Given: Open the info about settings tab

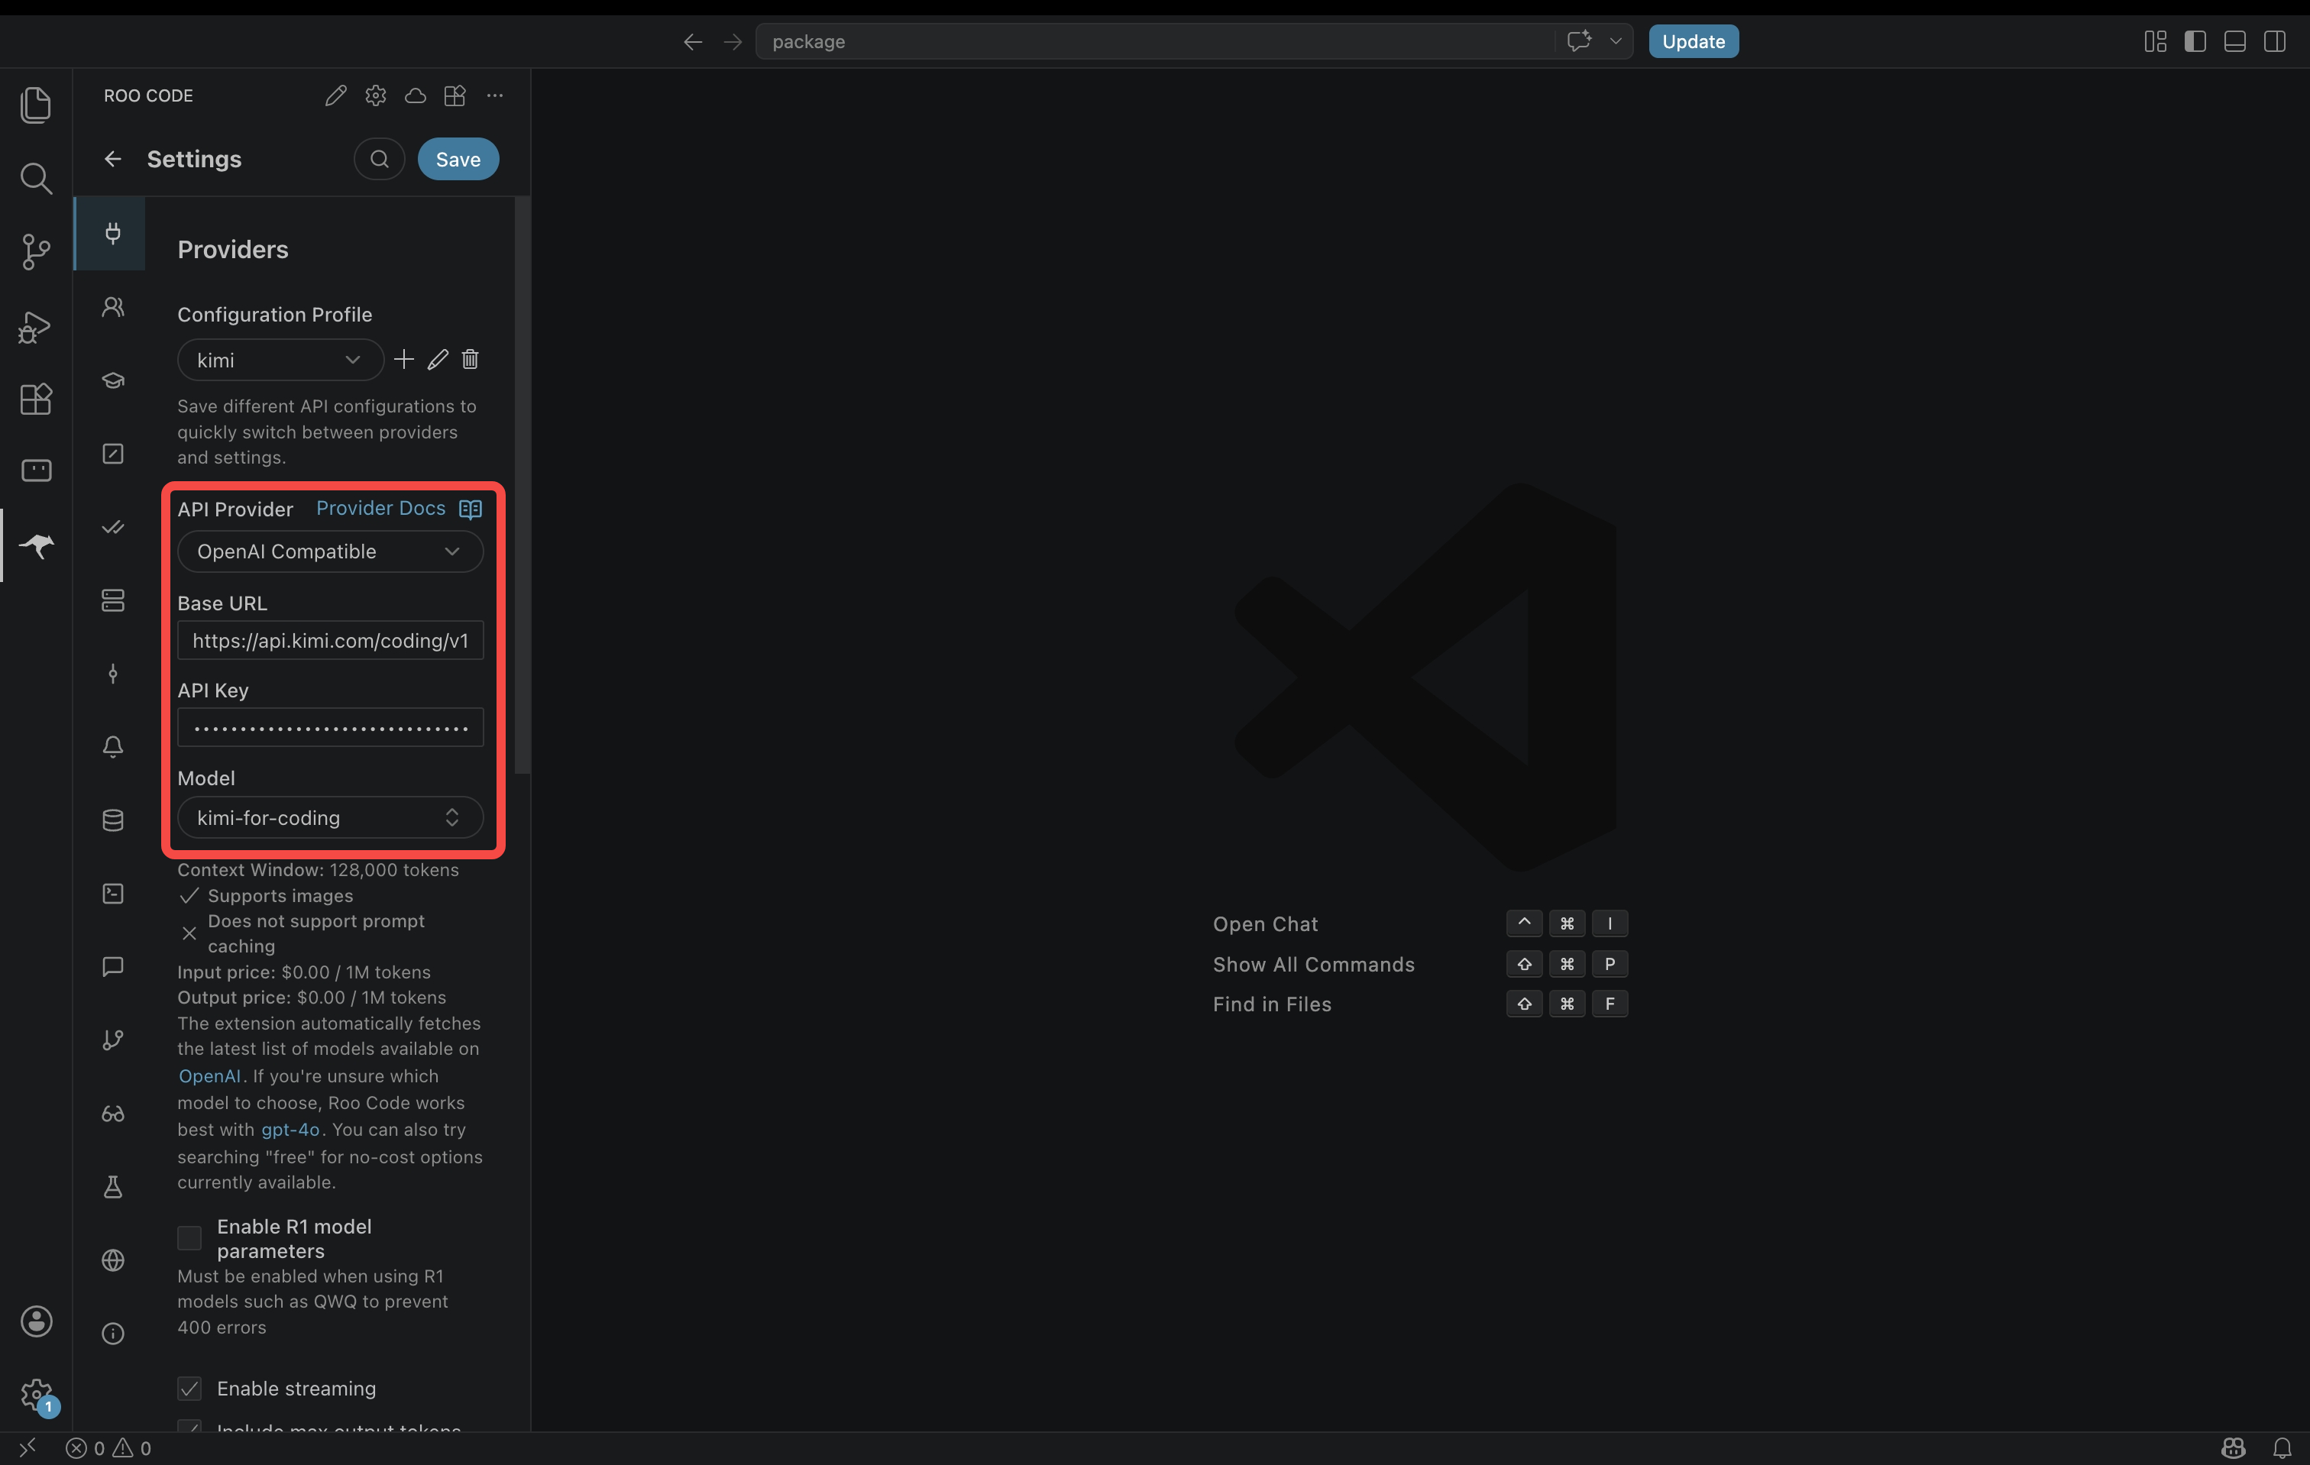Looking at the screenshot, I should tap(112, 1334).
